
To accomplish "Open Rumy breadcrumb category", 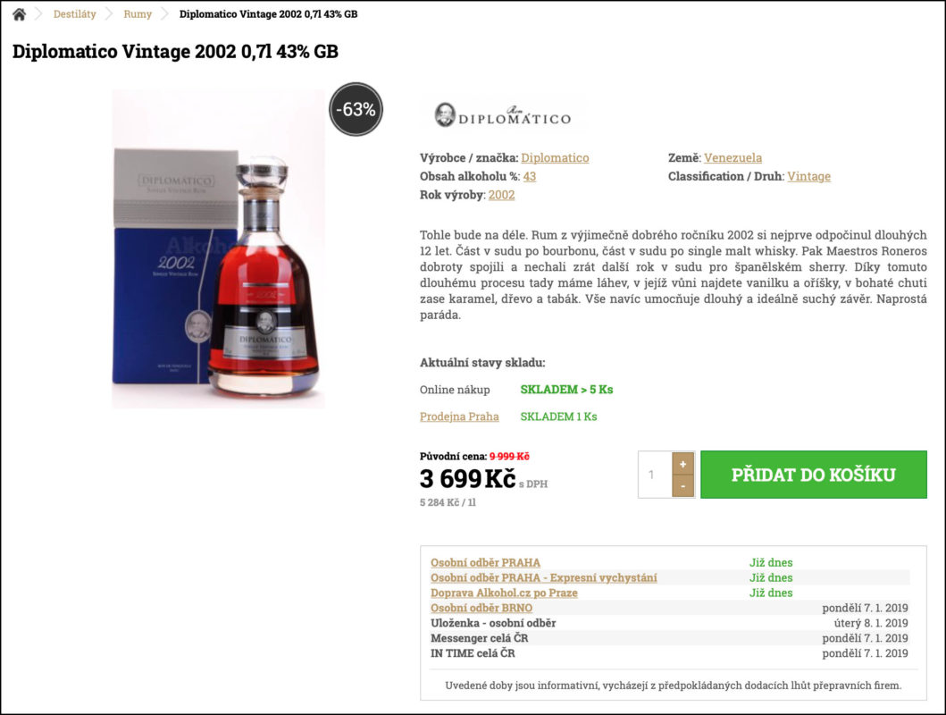I will click(x=138, y=14).
